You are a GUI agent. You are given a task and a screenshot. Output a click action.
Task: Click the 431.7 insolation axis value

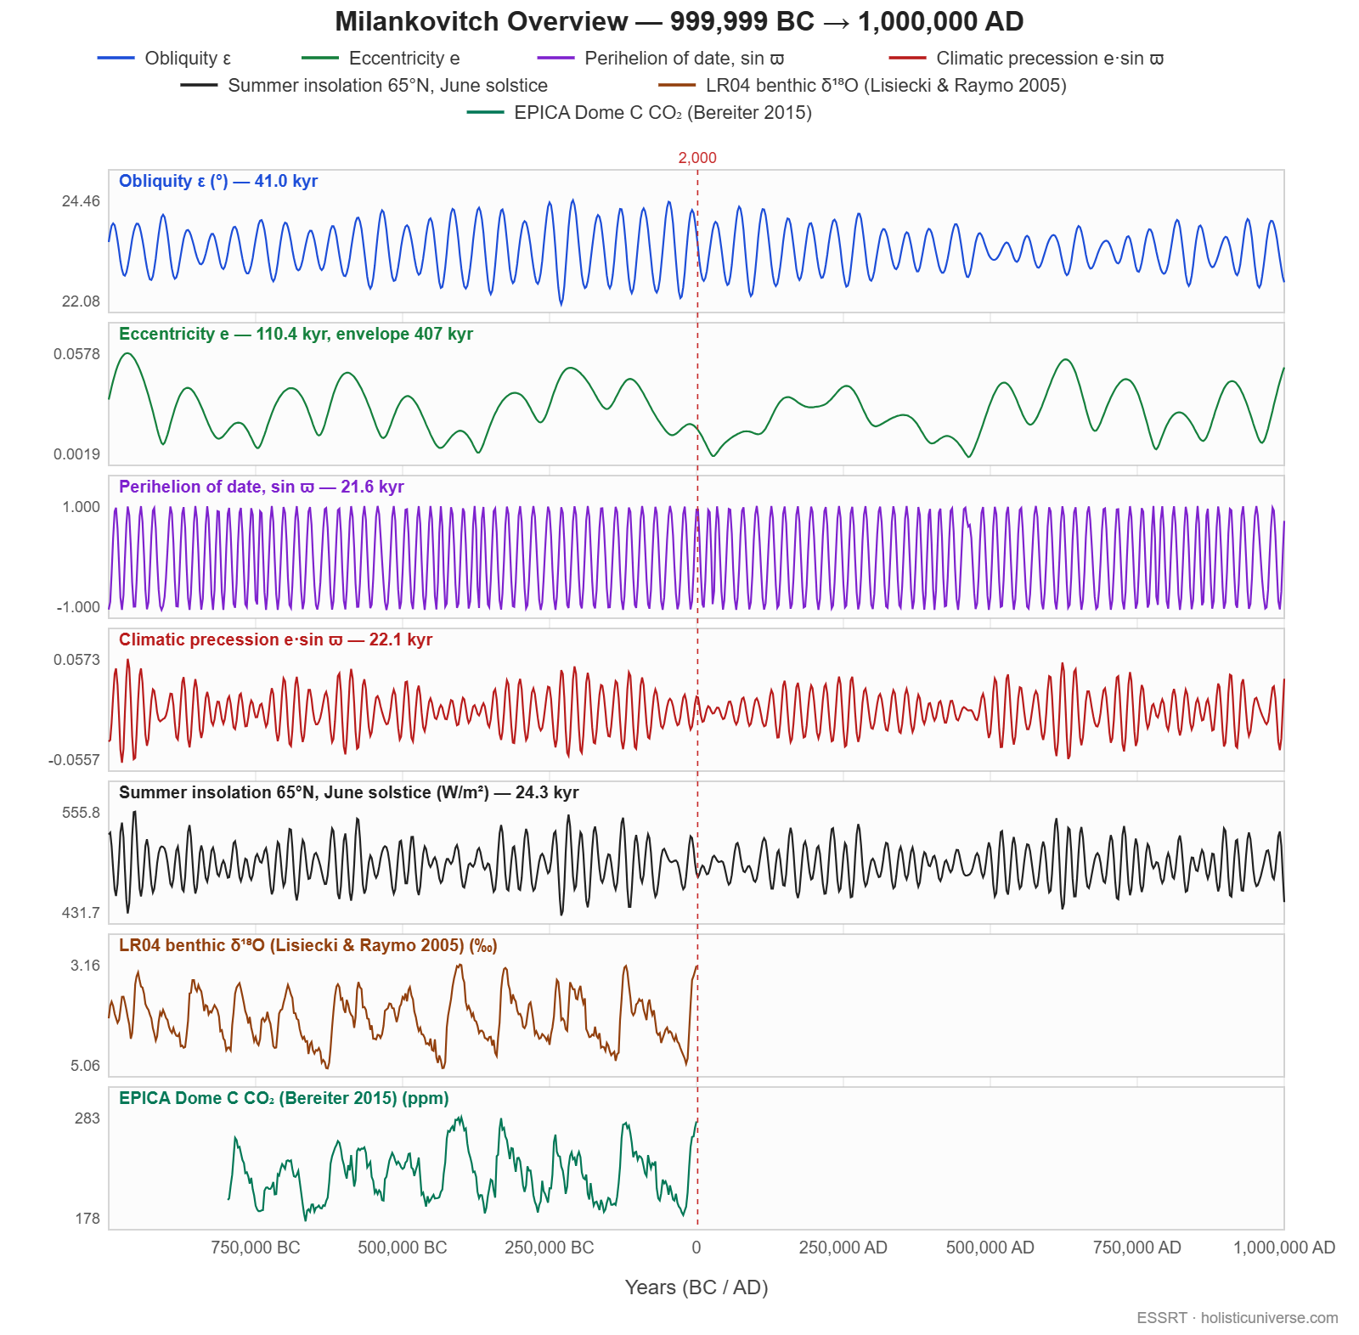click(x=81, y=913)
